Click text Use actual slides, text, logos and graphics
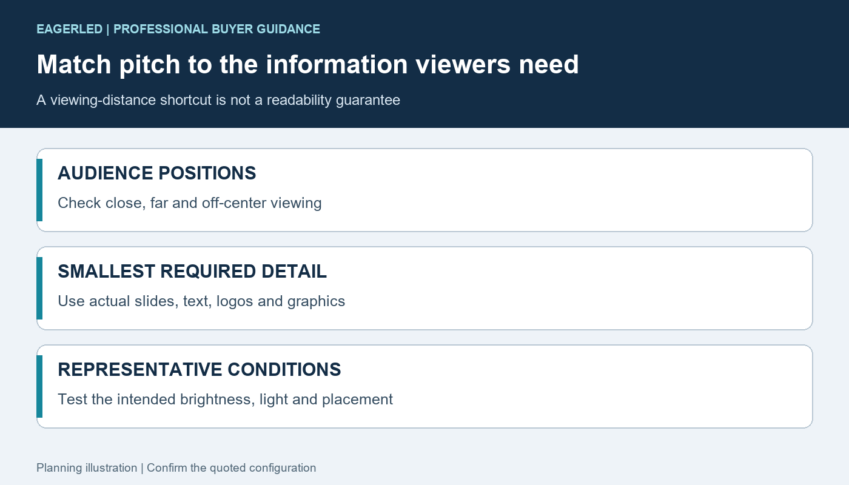The height and width of the screenshot is (485, 849). click(x=201, y=301)
